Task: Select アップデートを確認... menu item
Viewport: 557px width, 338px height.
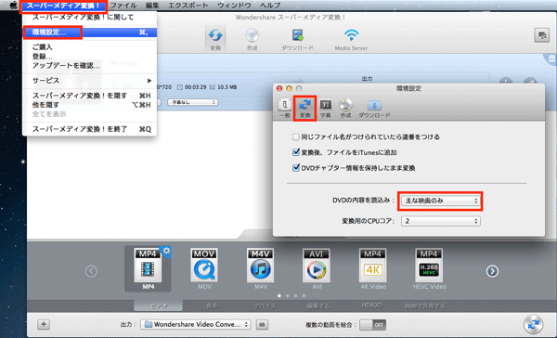Action: coord(89,65)
